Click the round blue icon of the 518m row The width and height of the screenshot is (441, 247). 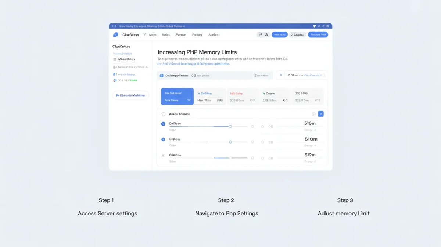[x=163, y=139]
